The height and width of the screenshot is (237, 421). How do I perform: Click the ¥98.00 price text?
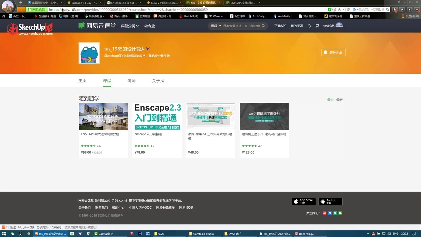pyautogui.click(x=86, y=152)
